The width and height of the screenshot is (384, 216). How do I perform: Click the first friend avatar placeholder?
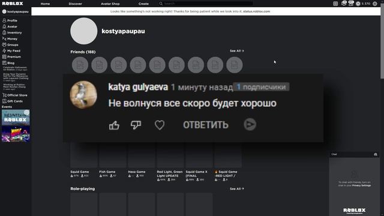tap(80, 65)
